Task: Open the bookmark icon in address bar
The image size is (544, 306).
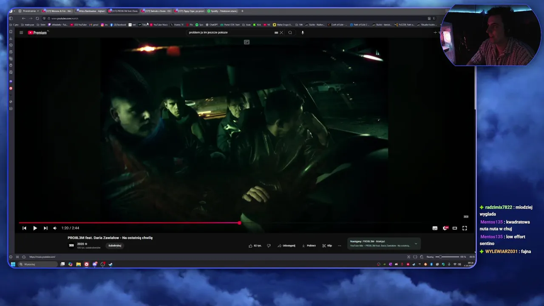Action: [x=434, y=18]
